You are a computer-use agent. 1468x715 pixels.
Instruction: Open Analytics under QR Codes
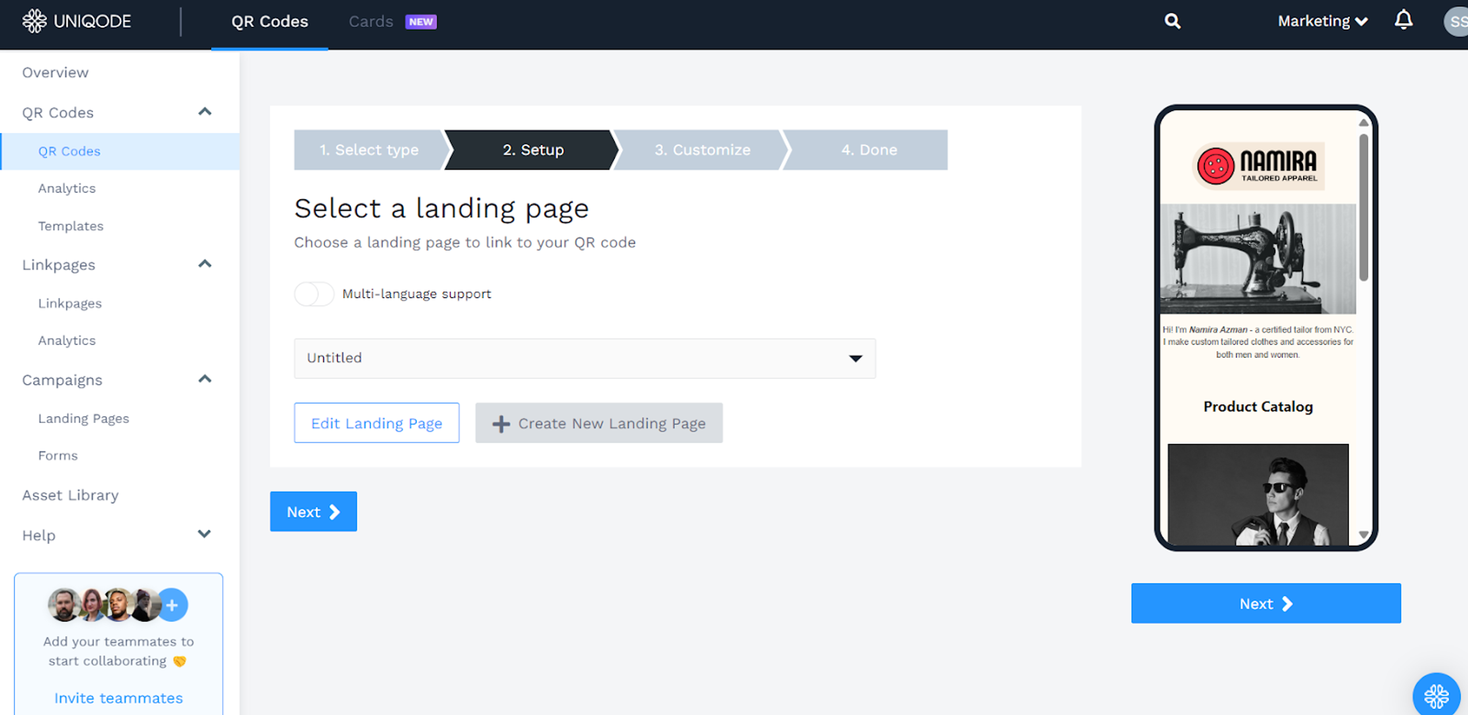[x=67, y=188]
